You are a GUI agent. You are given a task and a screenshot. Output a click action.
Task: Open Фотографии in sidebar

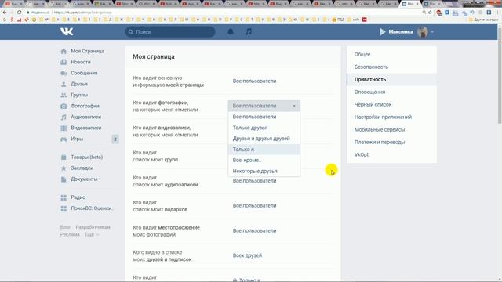click(x=85, y=106)
